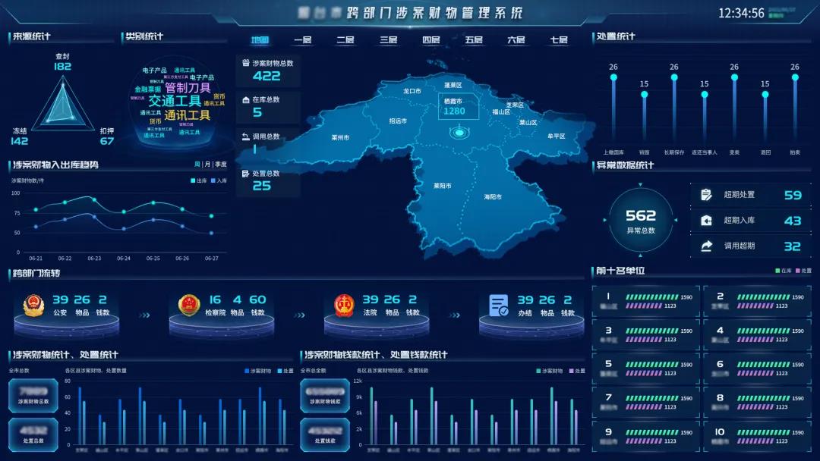Click the 超期入库 warehouse icon
The height and width of the screenshot is (461, 820).
point(706,221)
